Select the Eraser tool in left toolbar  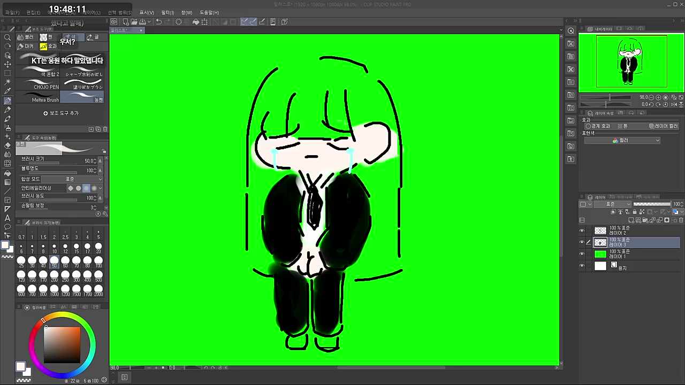[x=7, y=145]
